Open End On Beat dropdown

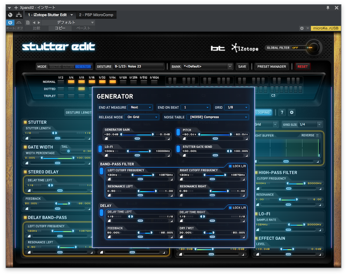tap(196, 107)
